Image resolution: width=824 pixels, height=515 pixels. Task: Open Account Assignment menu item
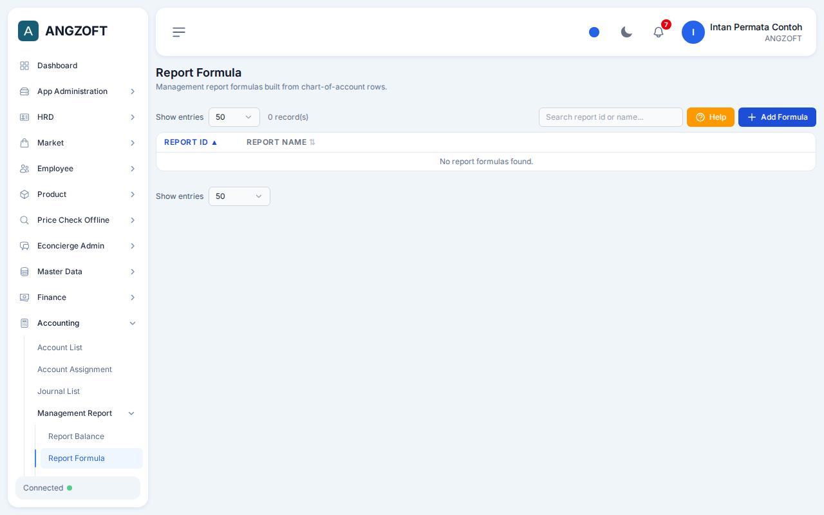click(75, 370)
